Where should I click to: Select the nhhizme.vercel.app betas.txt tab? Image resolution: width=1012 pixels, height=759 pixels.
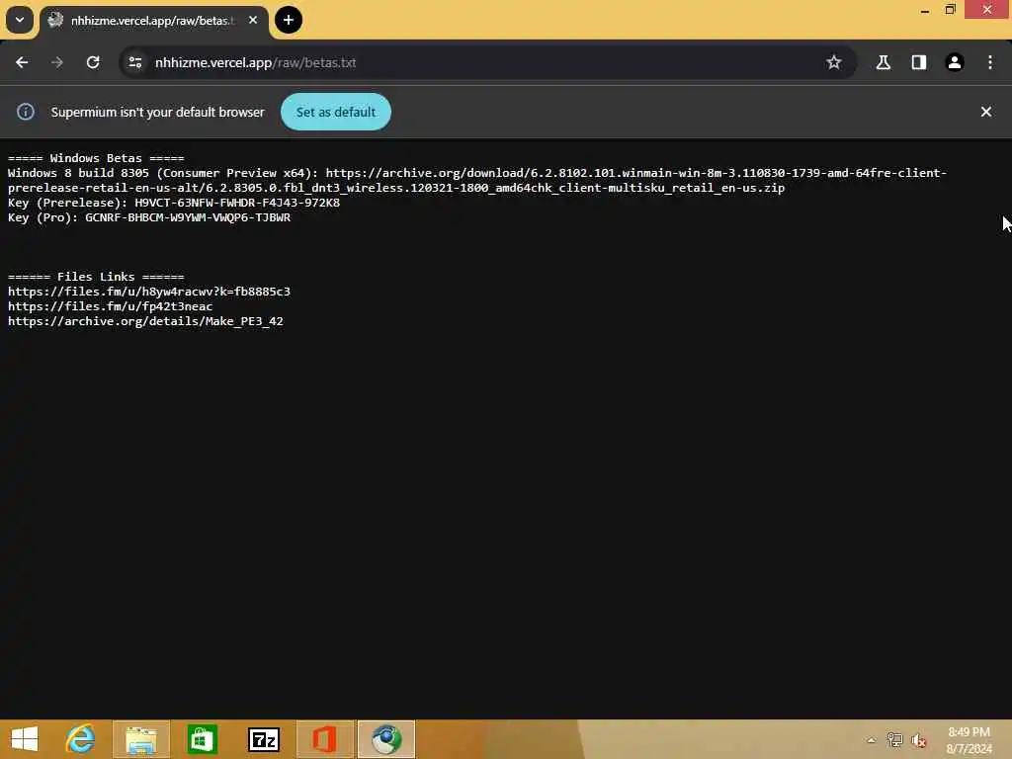coord(151,21)
